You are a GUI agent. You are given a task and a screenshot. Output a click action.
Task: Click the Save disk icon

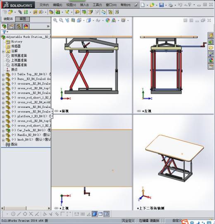[161, 5]
